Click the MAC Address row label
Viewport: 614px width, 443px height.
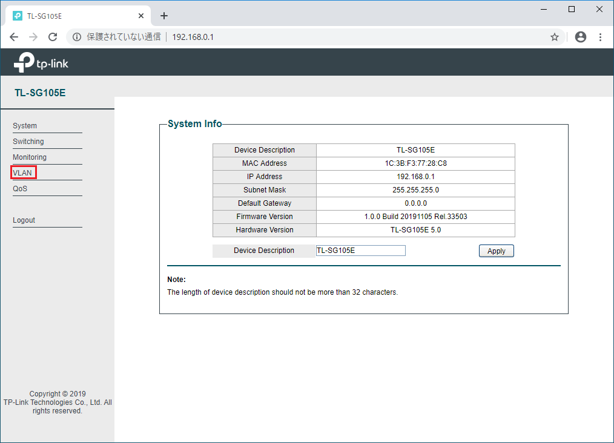(265, 163)
